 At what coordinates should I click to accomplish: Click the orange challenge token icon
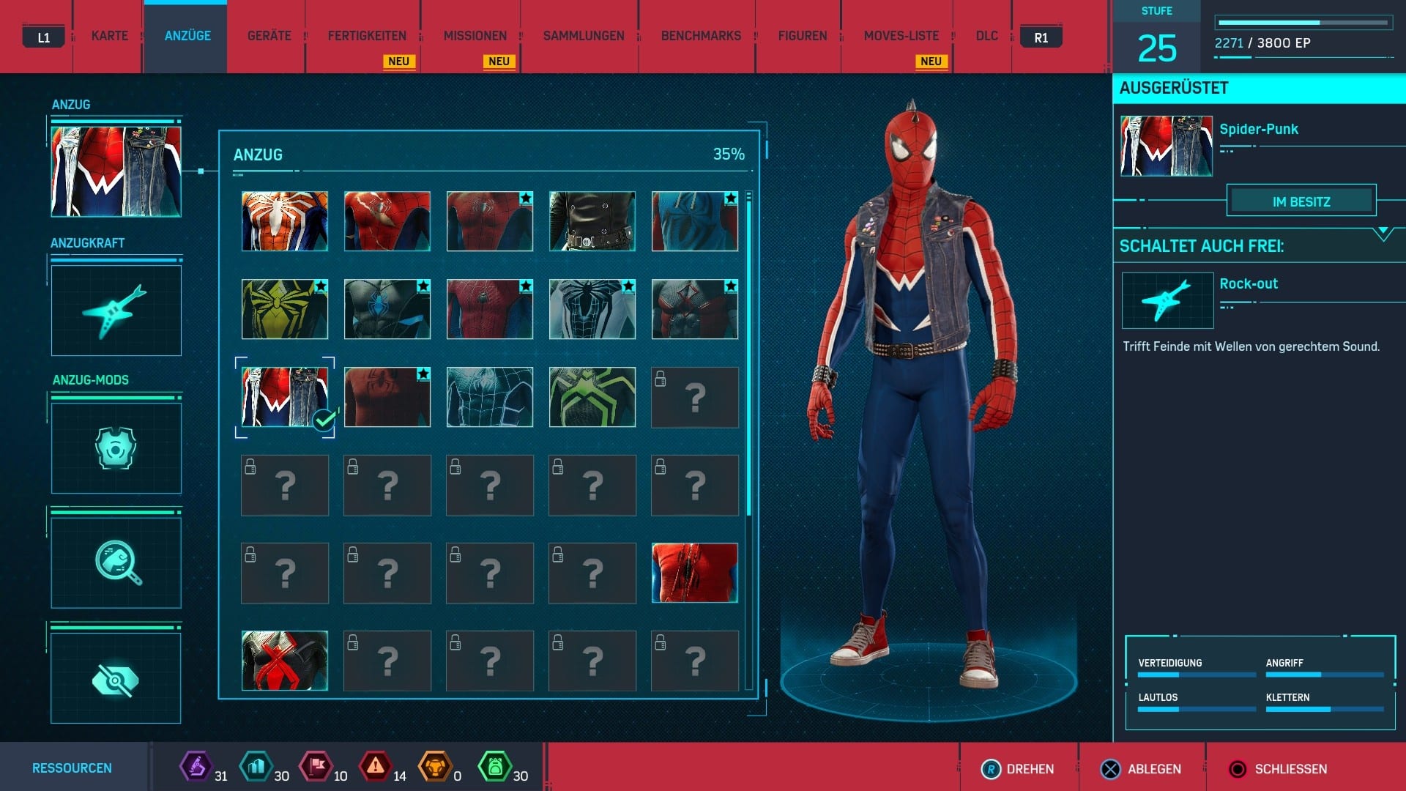point(435,767)
